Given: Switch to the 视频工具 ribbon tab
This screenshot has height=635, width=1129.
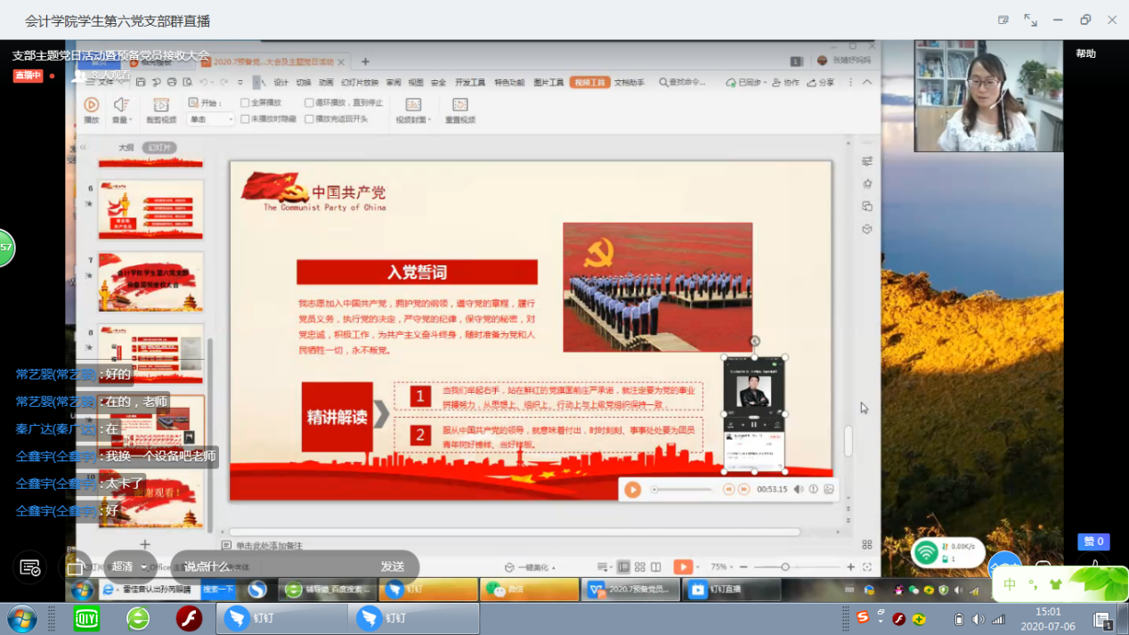Looking at the screenshot, I should (589, 83).
